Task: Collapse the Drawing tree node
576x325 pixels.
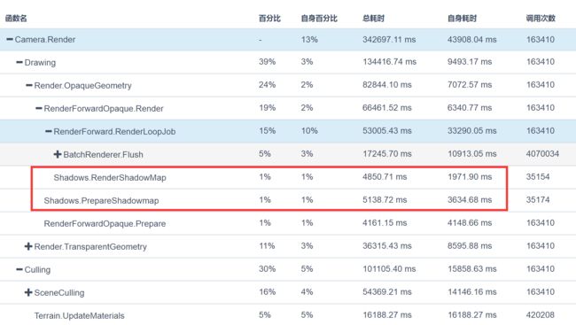Action: 19,62
